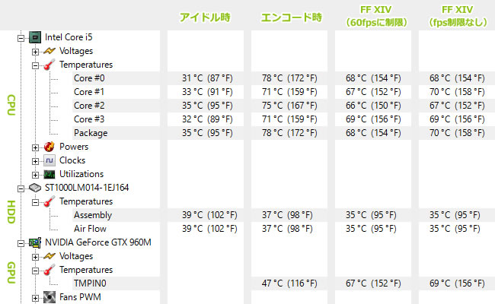
Task: Expand the CPU Voltages node
Action: pyautogui.click(x=35, y=52)
